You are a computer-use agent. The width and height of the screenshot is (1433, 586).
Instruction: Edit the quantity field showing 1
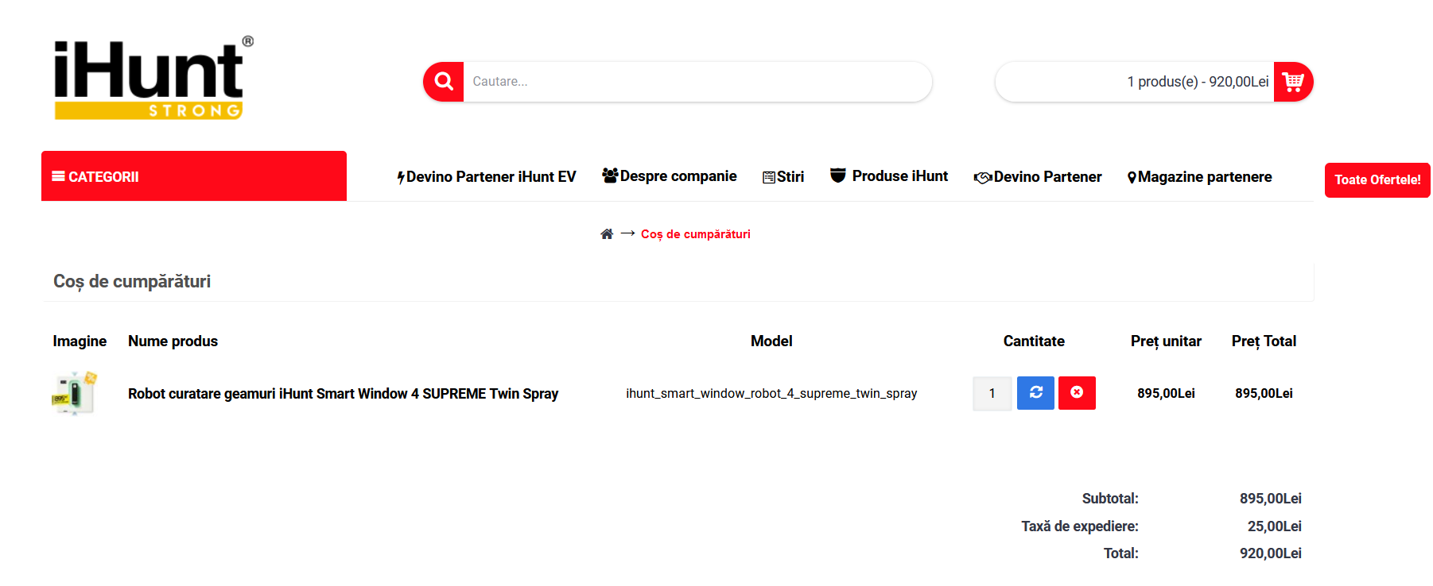(992, 394)
